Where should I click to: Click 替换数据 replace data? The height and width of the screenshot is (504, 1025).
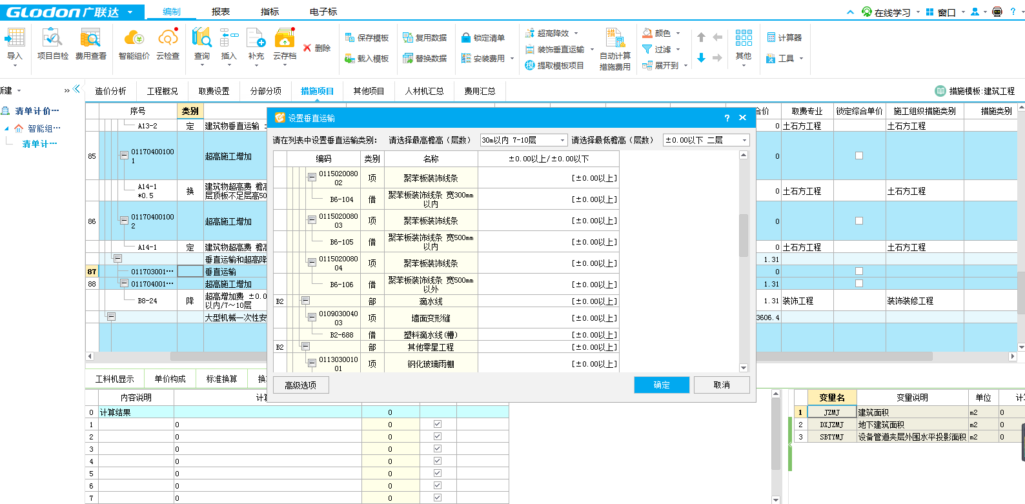(425, 59)
